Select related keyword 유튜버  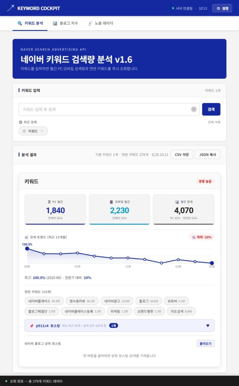coord(176,301)
